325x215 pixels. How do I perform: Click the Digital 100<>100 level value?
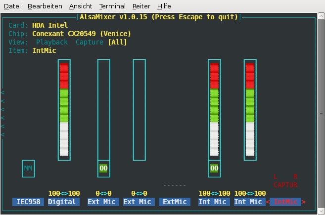pos(64,193)
